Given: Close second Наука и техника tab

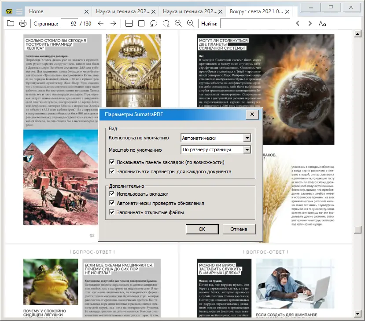Looking at the screenshot, I should (221, 11).
